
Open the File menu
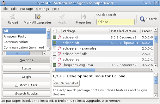pyautogui.click(x=5, y=9)
